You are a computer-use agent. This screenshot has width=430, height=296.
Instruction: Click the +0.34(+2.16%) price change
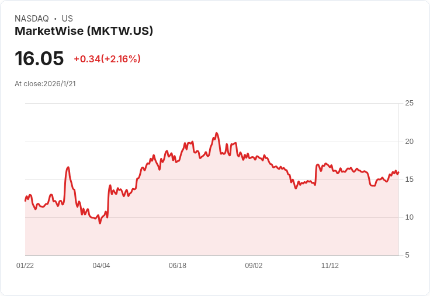click(107, 59)
